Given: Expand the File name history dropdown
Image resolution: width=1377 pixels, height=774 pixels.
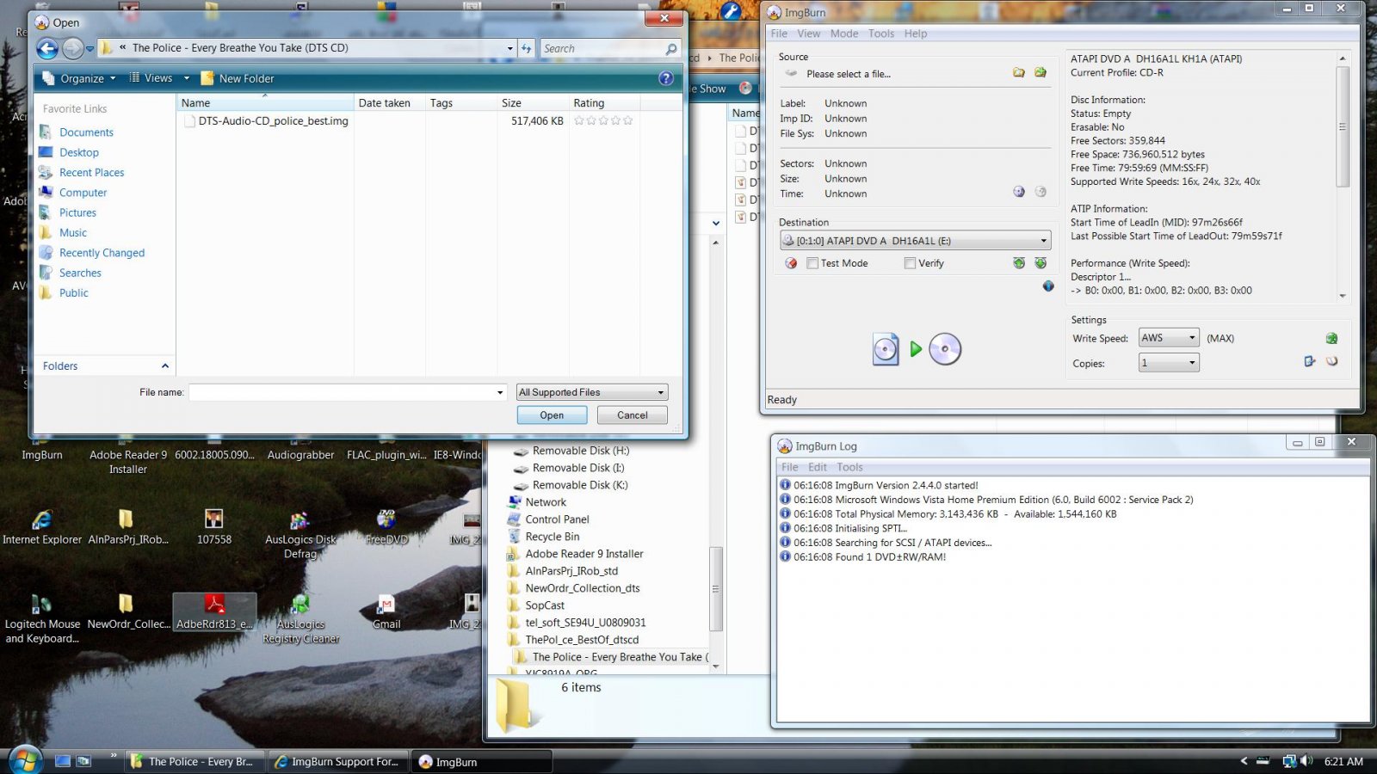Looking at the screenshot, I should coord(499,392).
